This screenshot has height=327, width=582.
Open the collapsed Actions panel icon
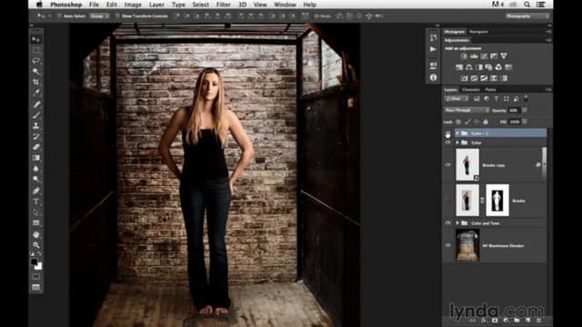coord(433,49)
